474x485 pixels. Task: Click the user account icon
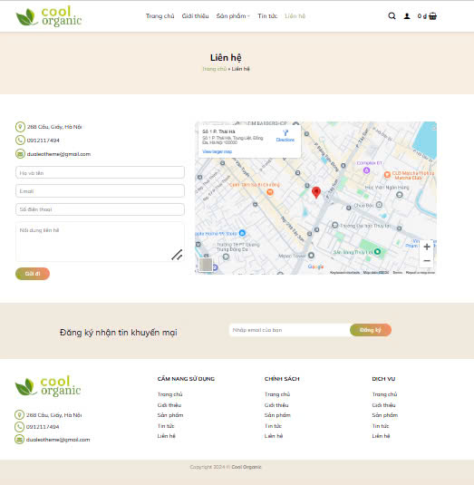pos(407,16)
